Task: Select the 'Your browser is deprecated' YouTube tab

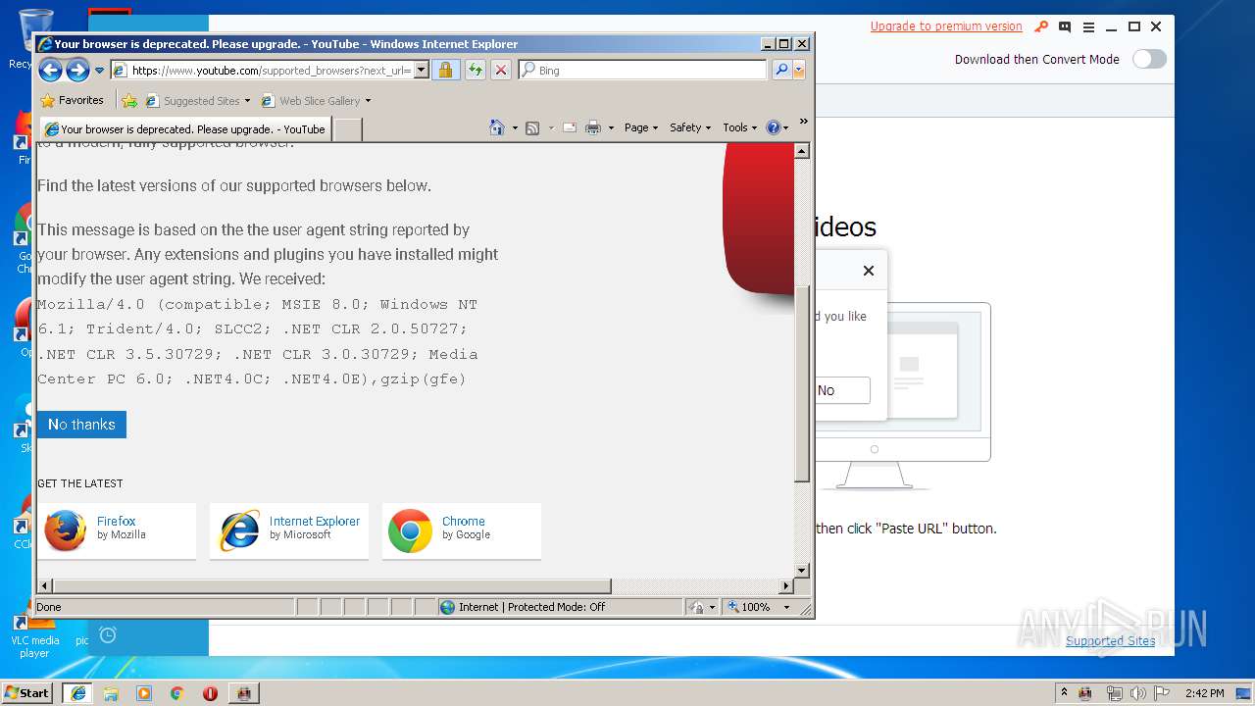Action: [184, 128]
